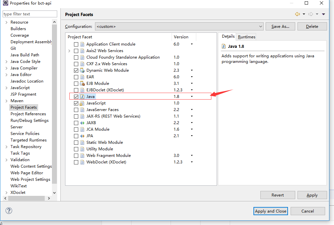Click the Version column header
Screen dimensions: 334x225
[184, 37]
